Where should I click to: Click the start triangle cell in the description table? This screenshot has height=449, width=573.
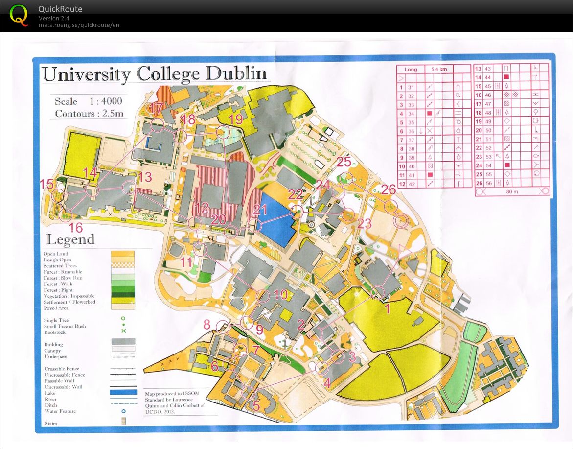pos(401,78)
